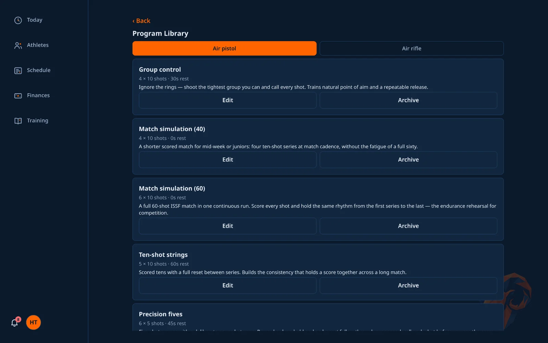The width and height of the screenshot is (548, 343).
Task: Open notifications bell with badge
Action: (x=15, y=322)
